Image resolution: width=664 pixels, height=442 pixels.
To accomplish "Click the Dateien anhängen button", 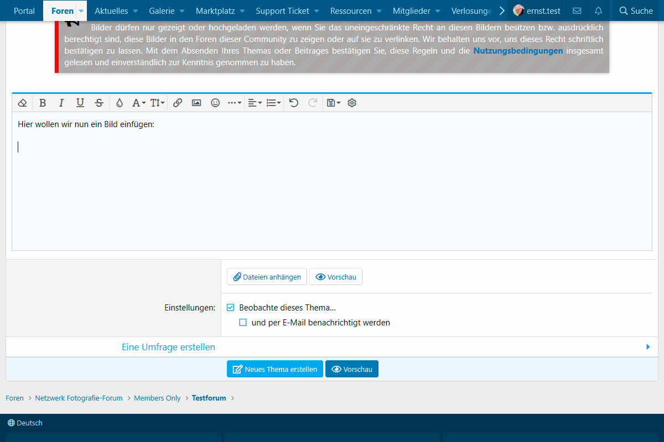I will (267, 277).
